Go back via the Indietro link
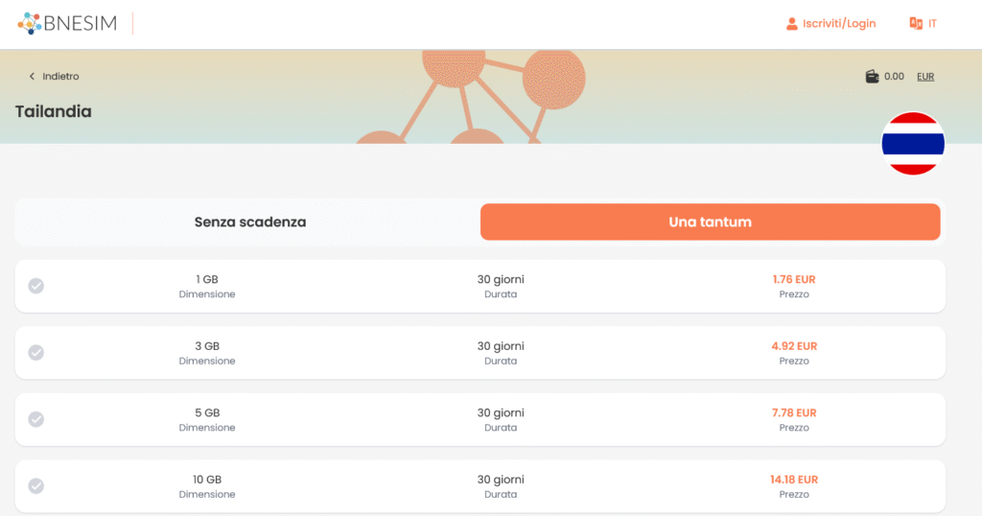 click(60, 77)
